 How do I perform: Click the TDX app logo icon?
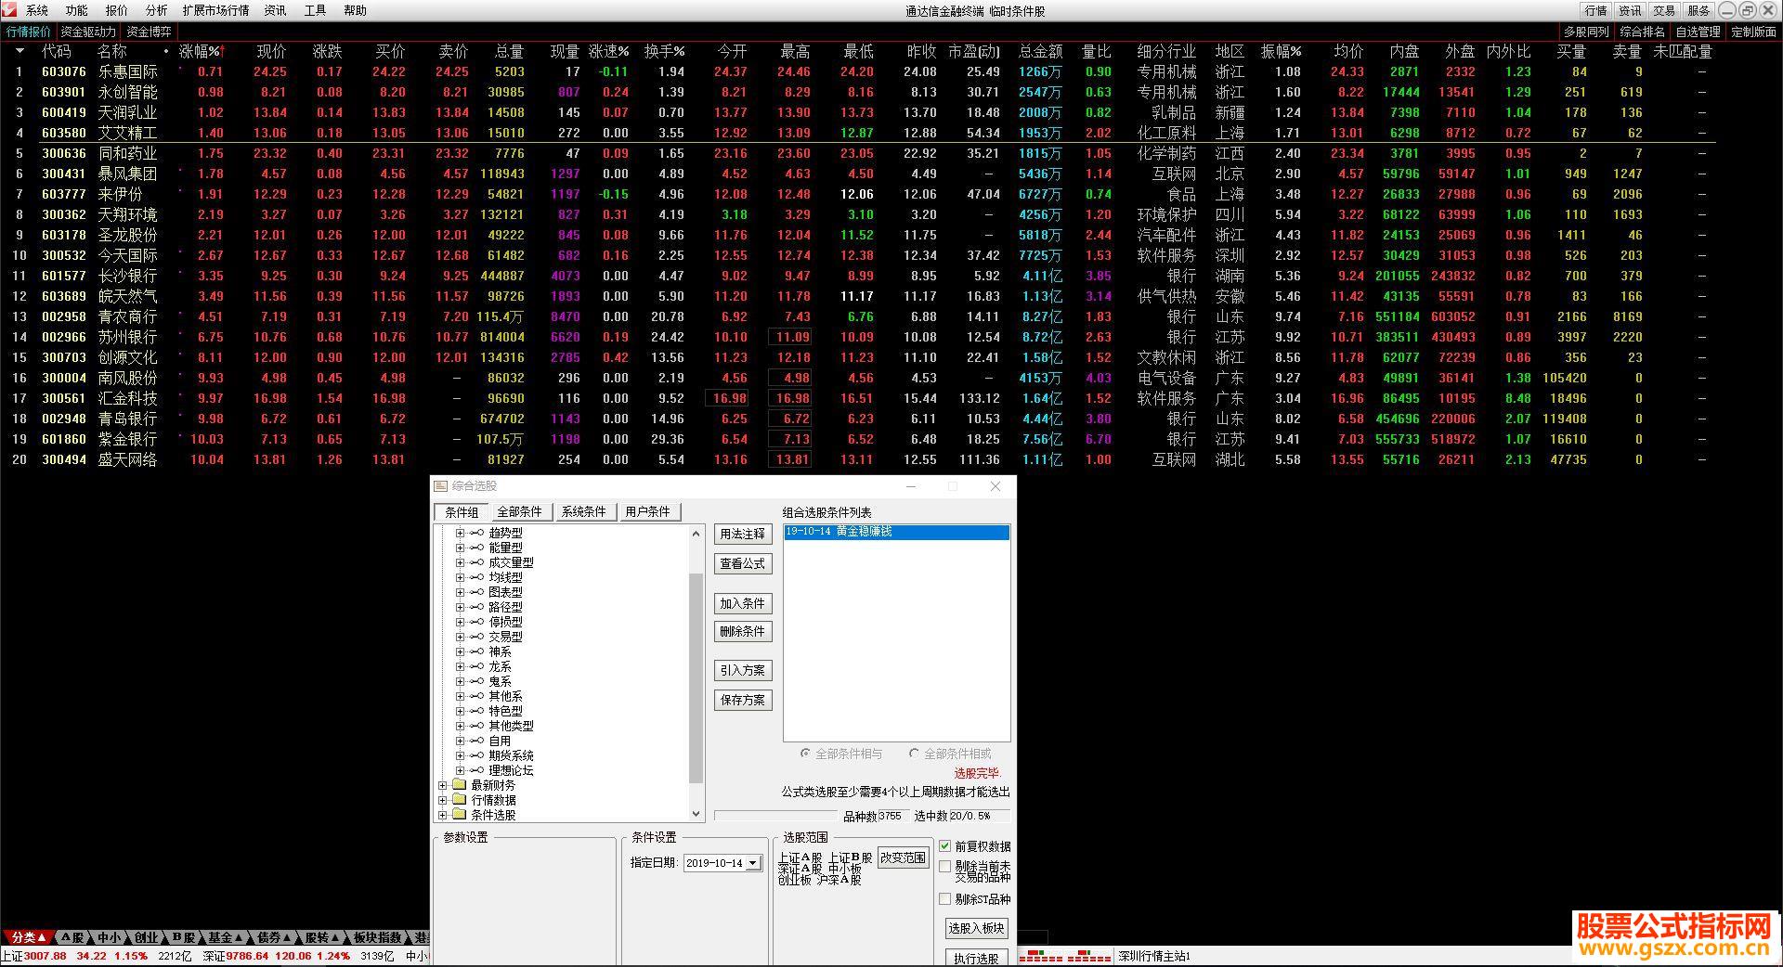click(x=9, y=10)
